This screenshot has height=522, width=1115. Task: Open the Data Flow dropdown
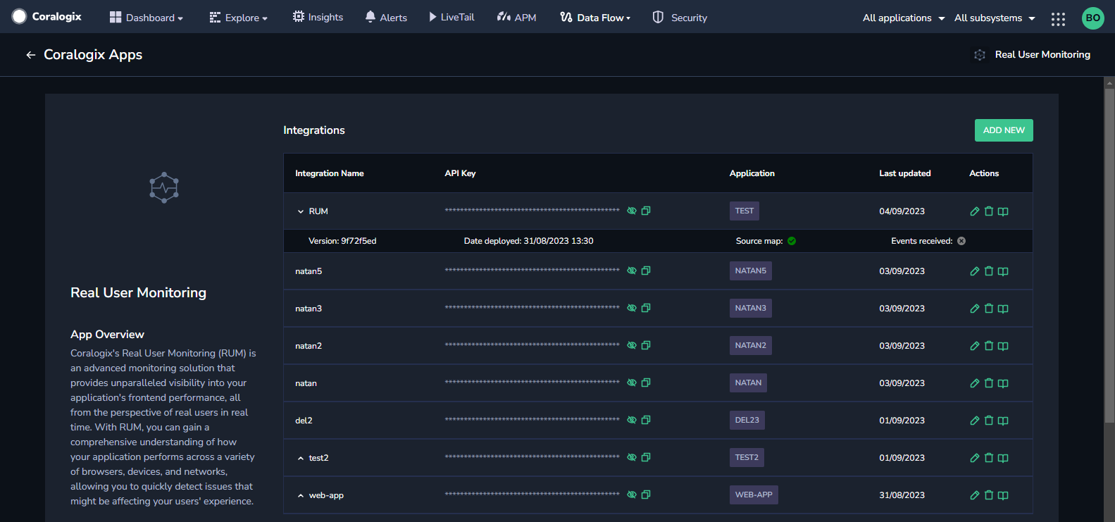click(x=596, y=18)
